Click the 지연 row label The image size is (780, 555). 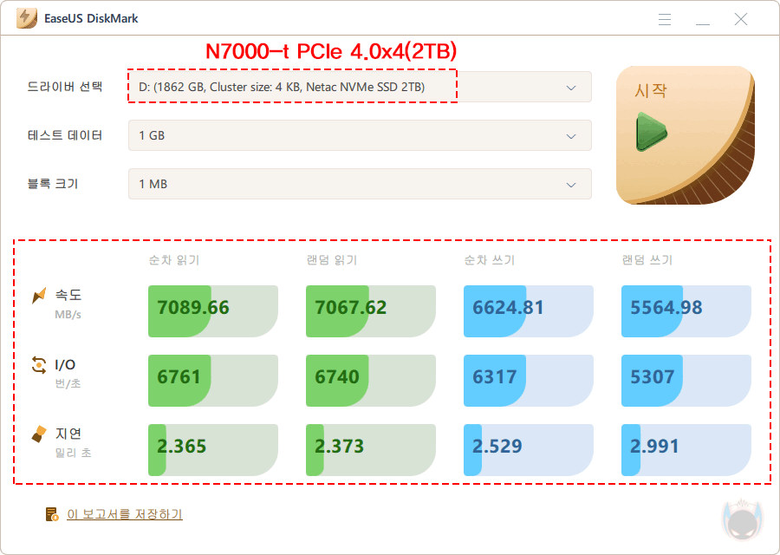[68, 434]
